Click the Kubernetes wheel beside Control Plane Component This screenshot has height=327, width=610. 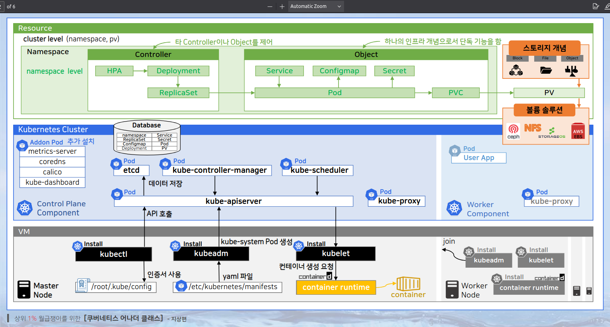(x=25, y=208)
